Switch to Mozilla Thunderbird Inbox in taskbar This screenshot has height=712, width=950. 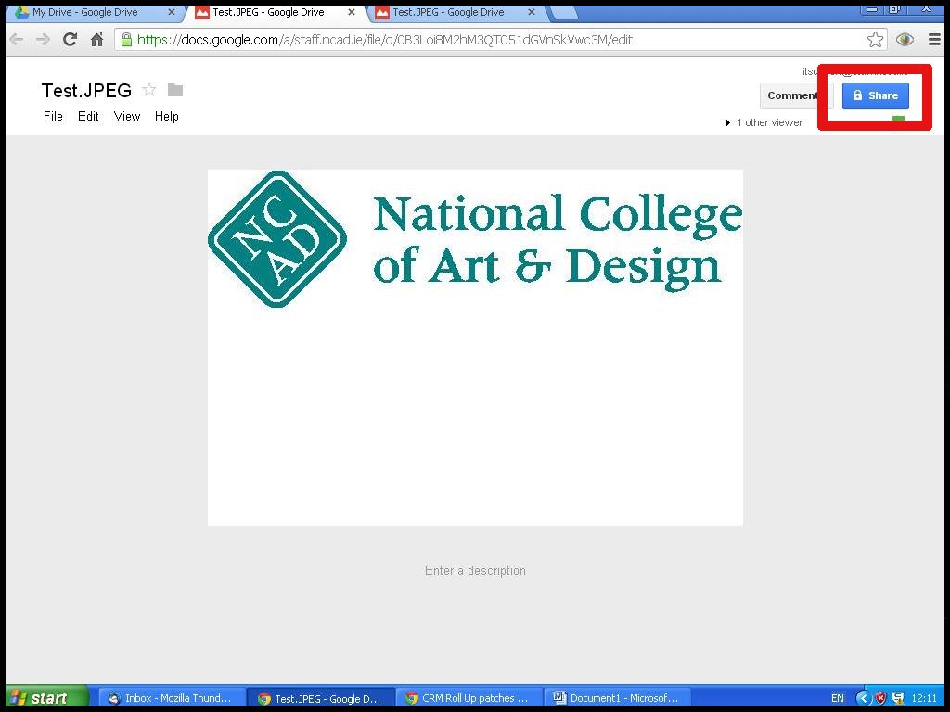click(x=172, y=698)
